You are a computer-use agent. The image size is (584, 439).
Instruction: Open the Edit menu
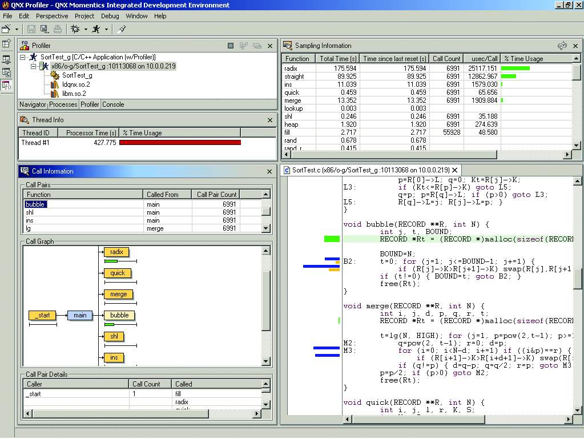pos(24,16)
